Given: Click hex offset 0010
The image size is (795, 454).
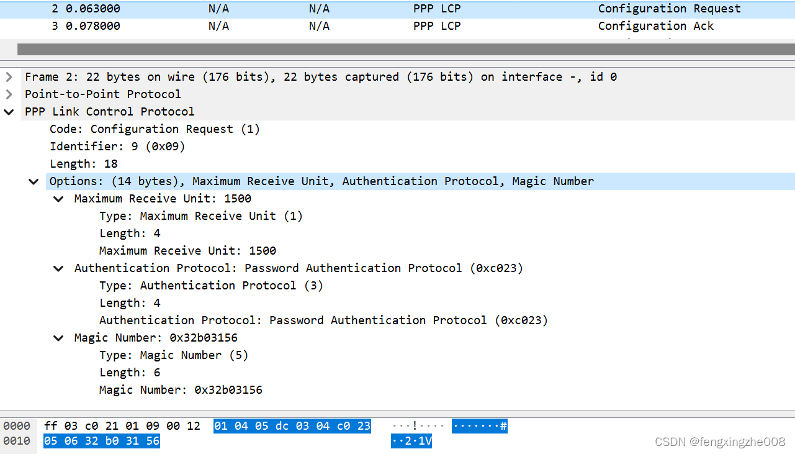Looking at the screenshot, I should click(x=17, y=442).
